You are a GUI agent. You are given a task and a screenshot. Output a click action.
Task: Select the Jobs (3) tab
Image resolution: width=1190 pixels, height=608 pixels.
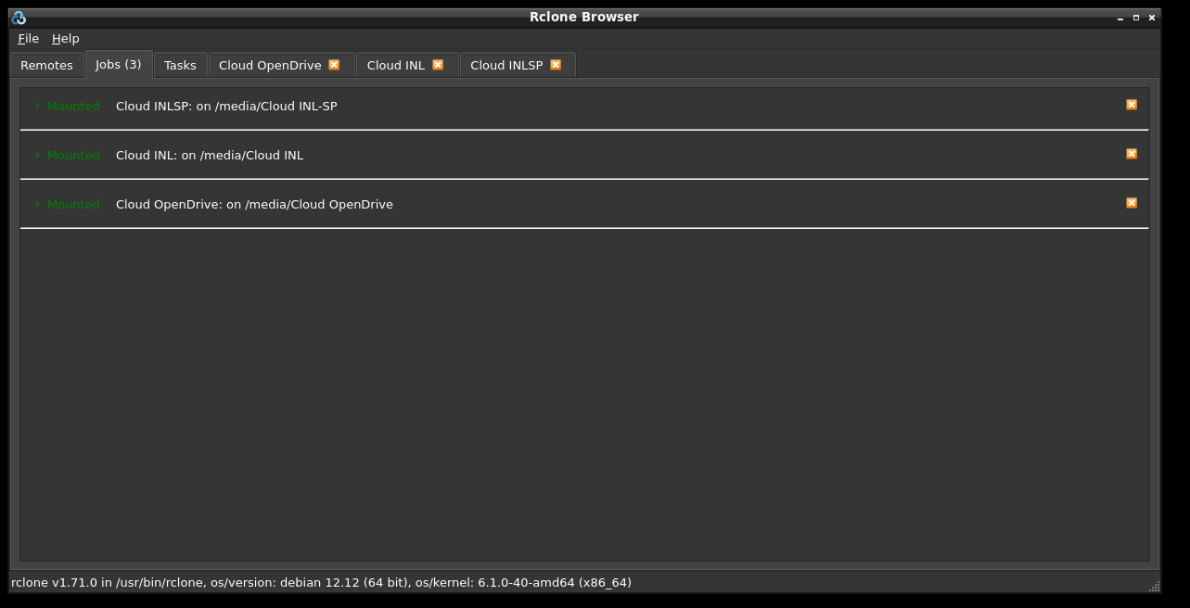coord(119,64)
